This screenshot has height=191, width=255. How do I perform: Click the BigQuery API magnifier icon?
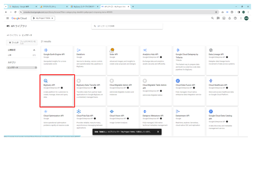tap(46, 81)
